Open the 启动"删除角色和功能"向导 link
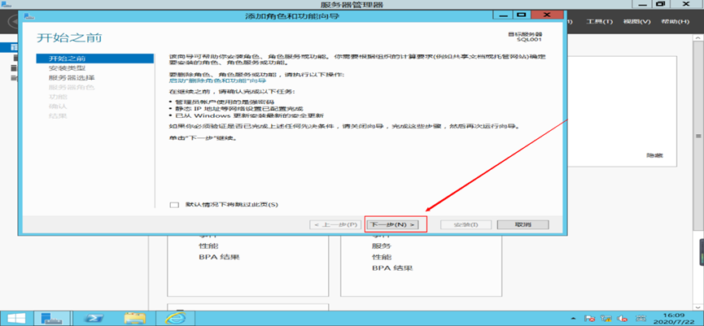The height and width of the screenshot is (326, 704). click(x=217, y=80)
